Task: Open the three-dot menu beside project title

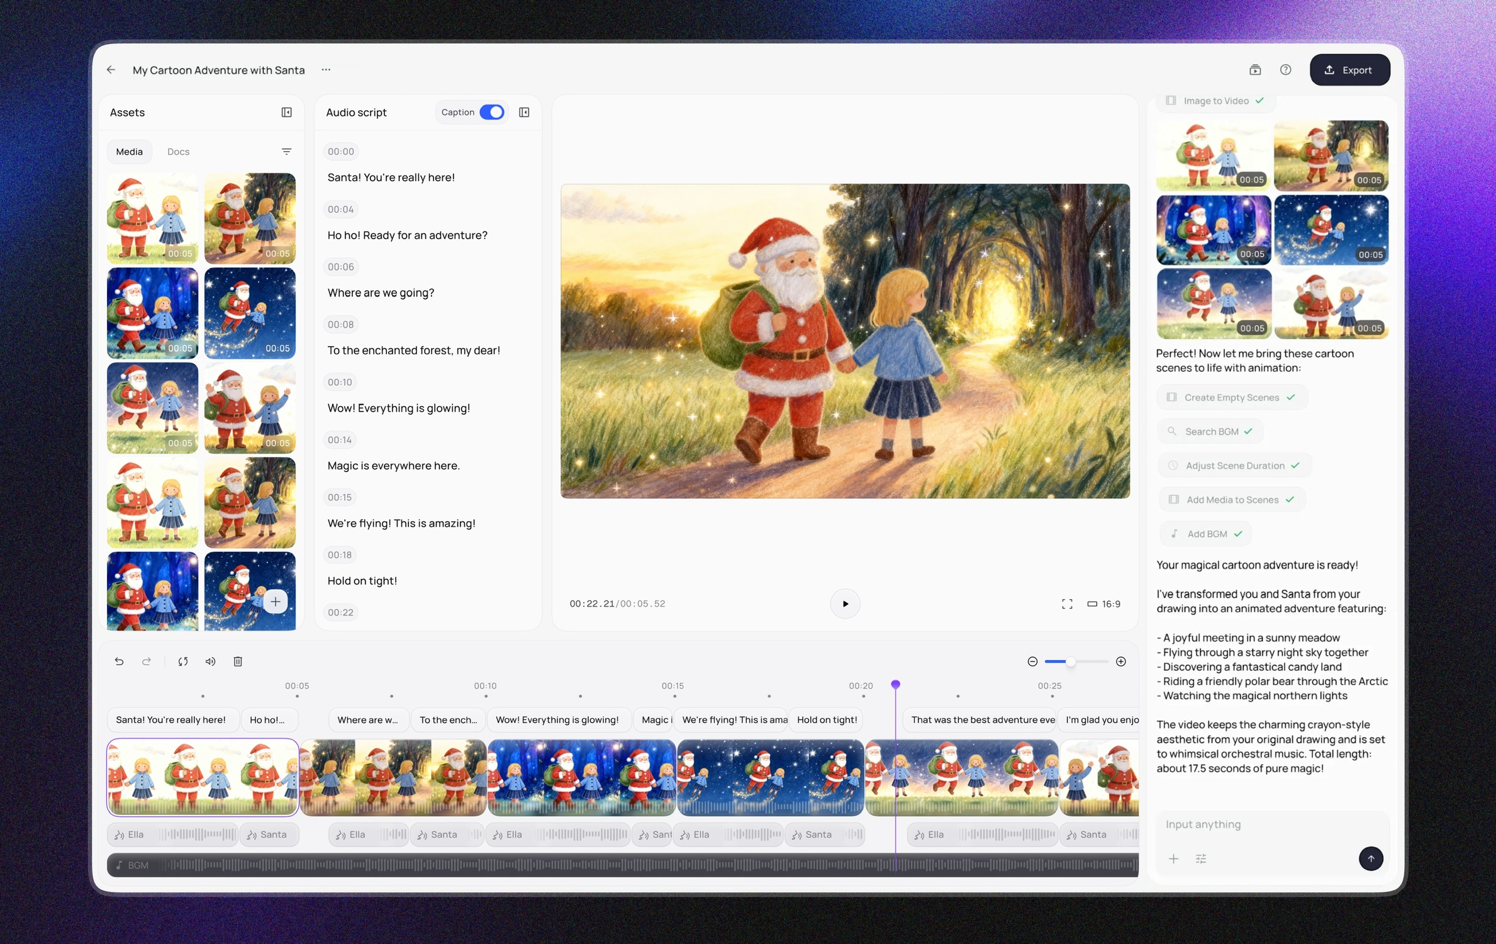Action: pyautogui.click(x=326, y=70)
